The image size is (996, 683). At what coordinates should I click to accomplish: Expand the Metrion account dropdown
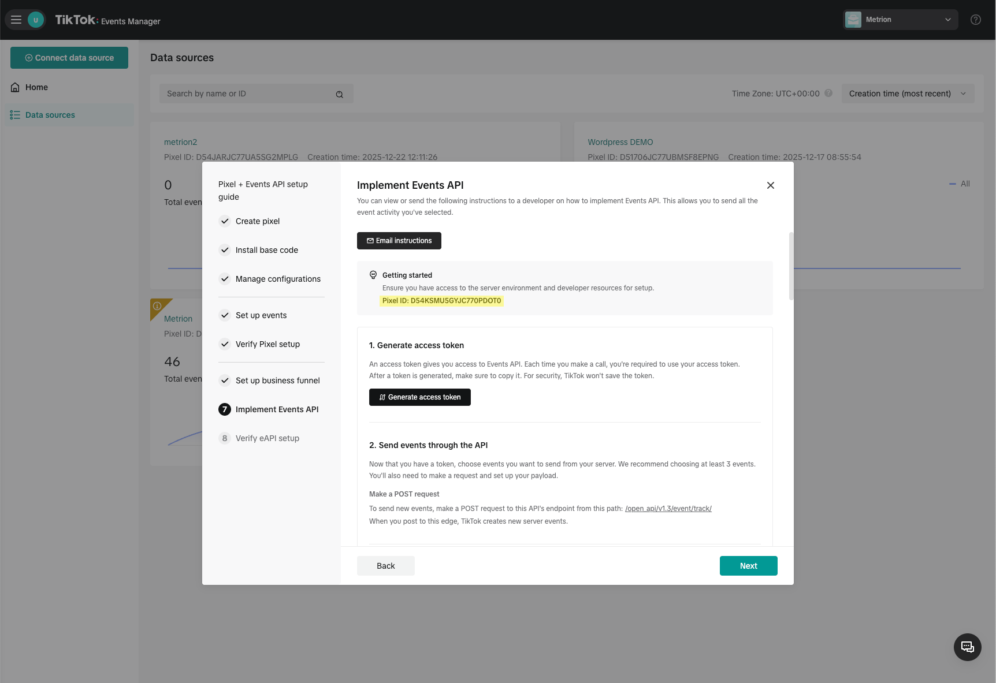coord(900,20)
